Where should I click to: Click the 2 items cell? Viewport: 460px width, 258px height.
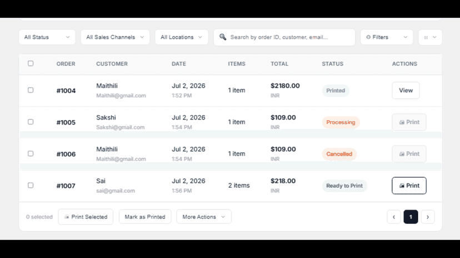(x=239, y=185)
